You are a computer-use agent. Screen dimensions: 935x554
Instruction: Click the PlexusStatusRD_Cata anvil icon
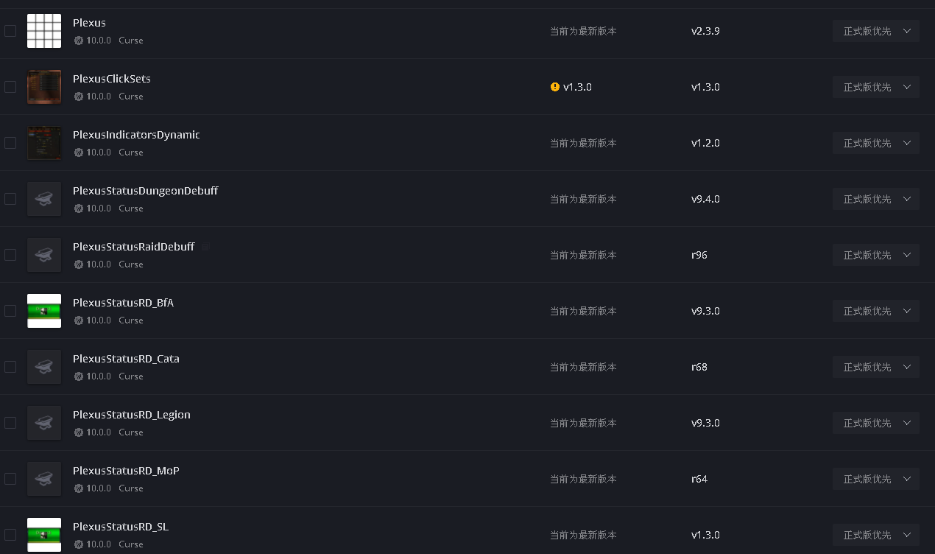coord(44,367)
